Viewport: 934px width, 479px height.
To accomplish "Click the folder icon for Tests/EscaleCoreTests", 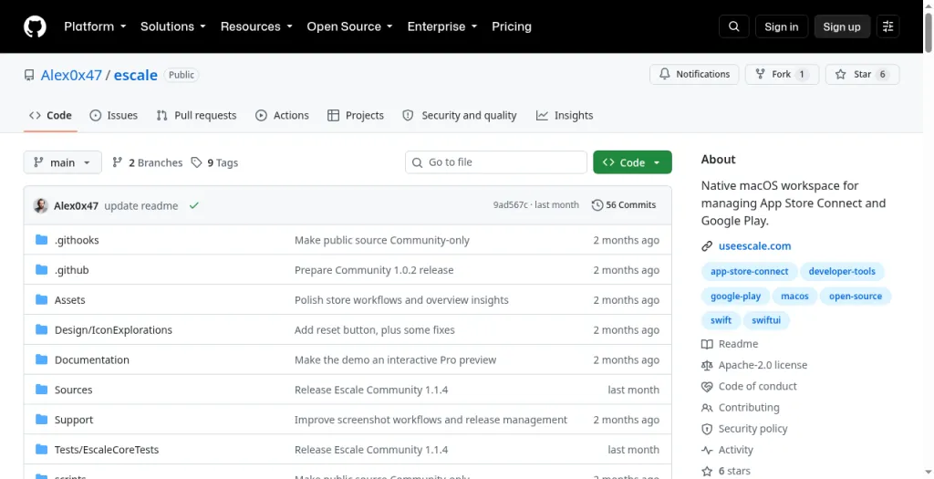I will coord(41,449).
